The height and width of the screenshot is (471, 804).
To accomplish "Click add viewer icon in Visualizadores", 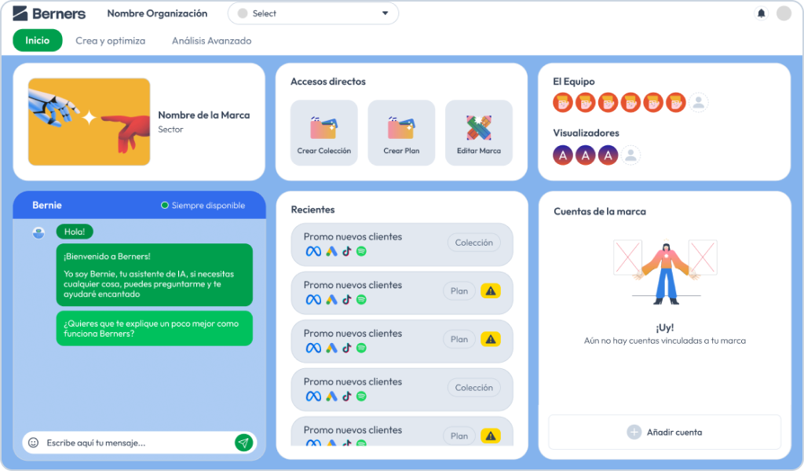I will (x=630, y=155).
